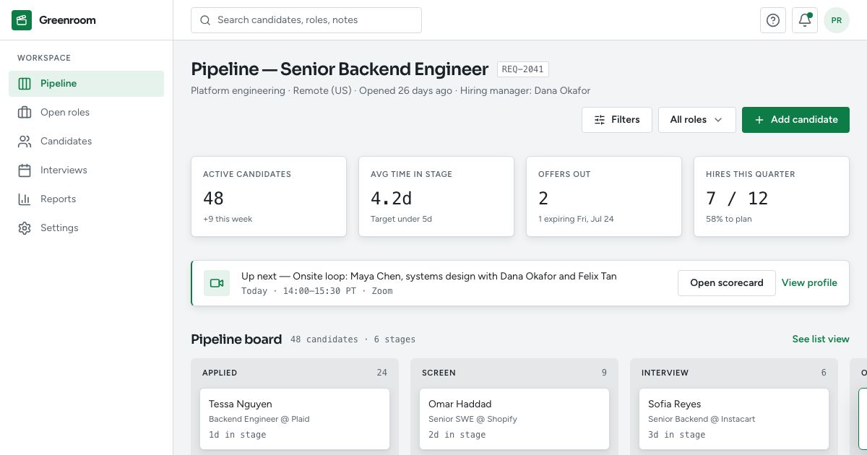Switch to See list view
Screen dimensions: 867x455
tap(821, 339)
